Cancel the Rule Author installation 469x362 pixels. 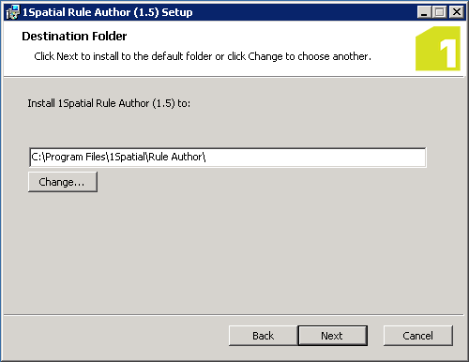[418, 336]
